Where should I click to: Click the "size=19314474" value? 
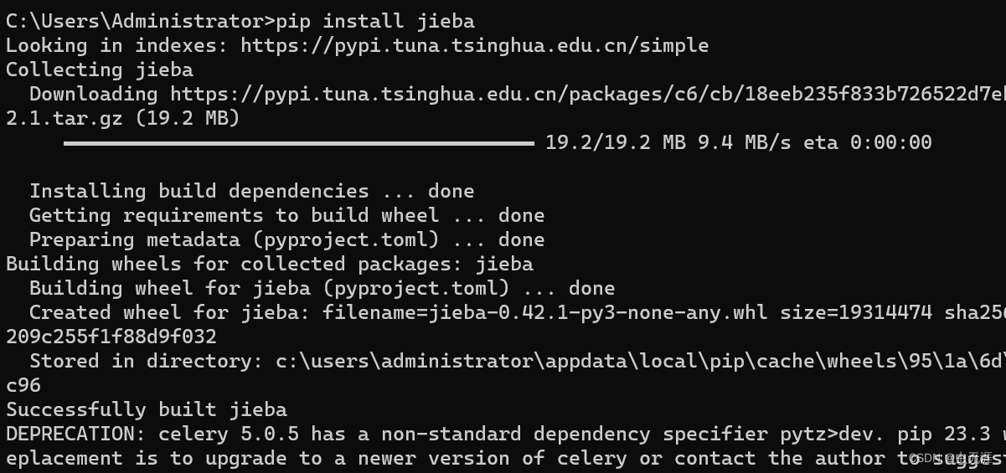856,312
